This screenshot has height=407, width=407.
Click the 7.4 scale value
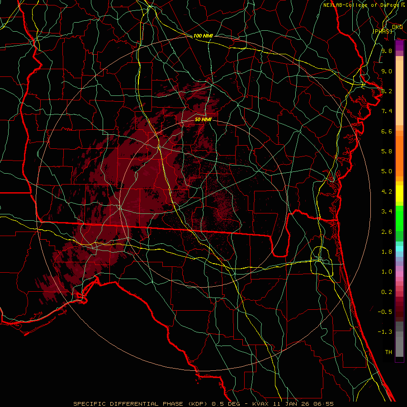(387, 111)
